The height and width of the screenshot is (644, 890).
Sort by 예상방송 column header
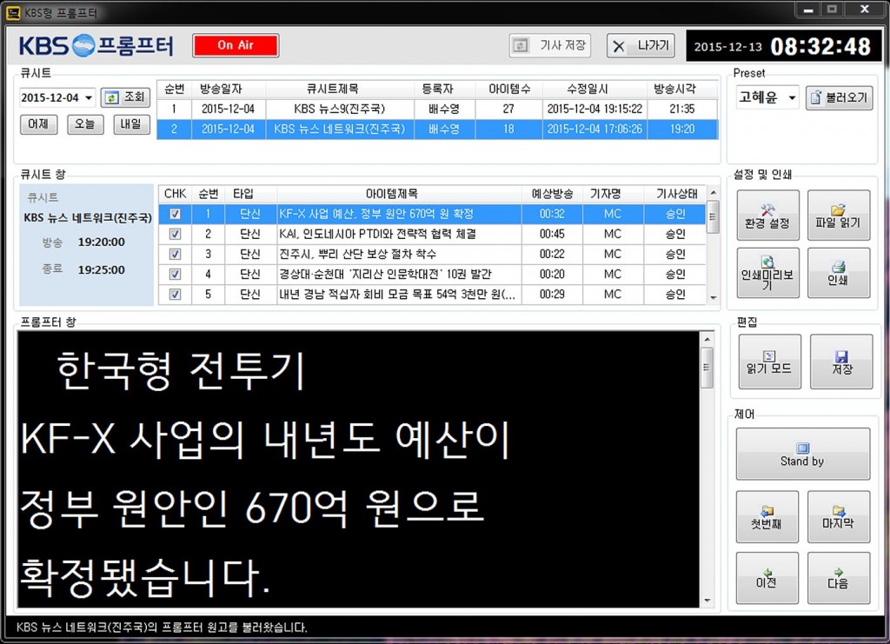[552, 194]
